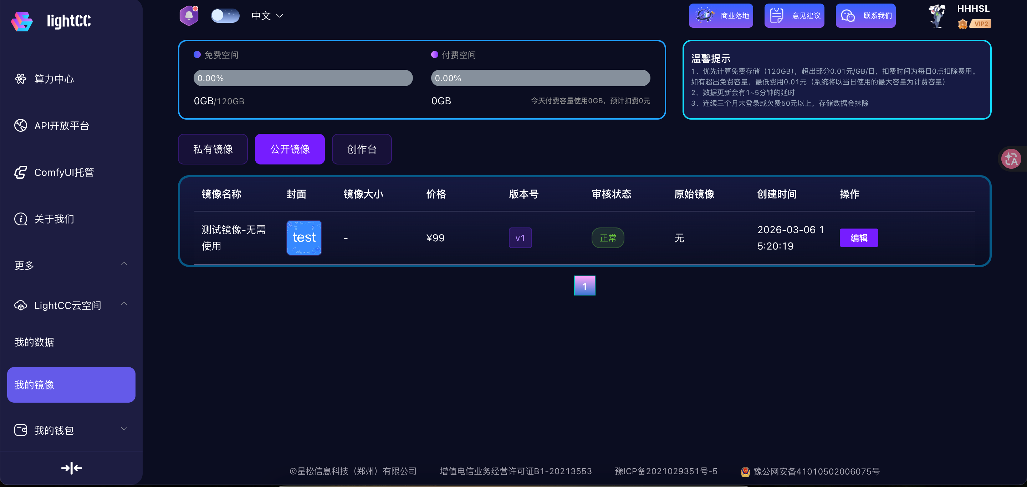1027x487 pixels.
Task: Switch to the 私有镜像 tab
Action: (x=213, y=149)
